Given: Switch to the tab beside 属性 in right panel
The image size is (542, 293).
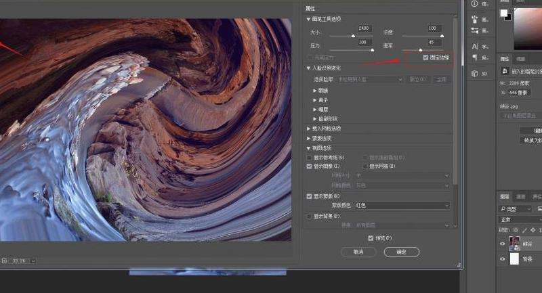Looking at the screenshot, I should click(x=520, y=59).
